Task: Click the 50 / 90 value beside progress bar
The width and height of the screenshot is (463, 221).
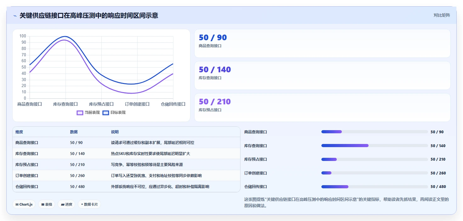Action: 437,132
